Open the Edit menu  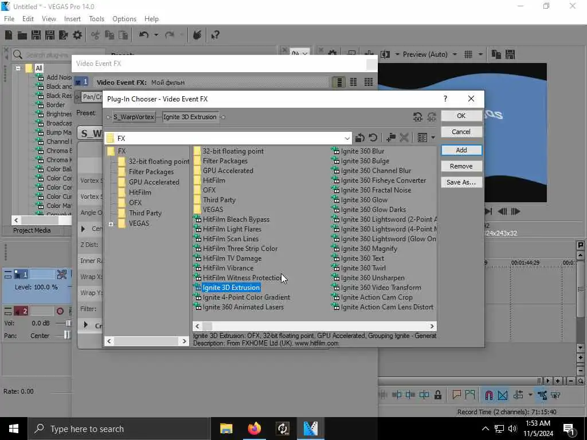(x=28, y=19)
